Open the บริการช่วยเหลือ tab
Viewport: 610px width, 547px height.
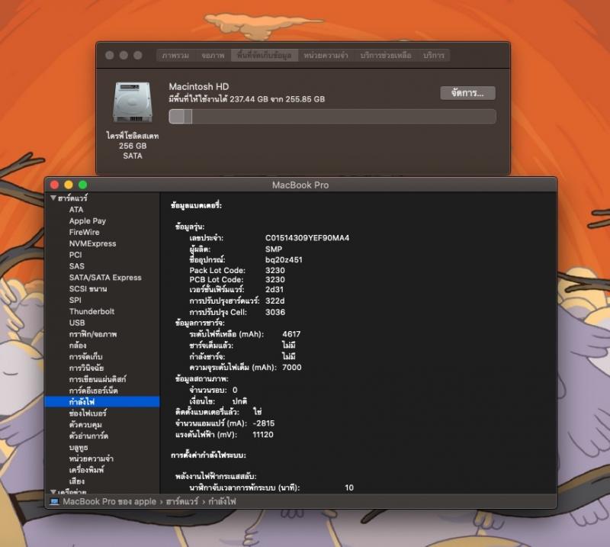386,55
